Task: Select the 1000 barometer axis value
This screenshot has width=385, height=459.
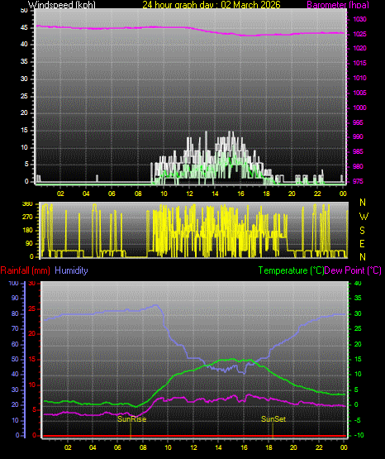Action: point(359,108)
